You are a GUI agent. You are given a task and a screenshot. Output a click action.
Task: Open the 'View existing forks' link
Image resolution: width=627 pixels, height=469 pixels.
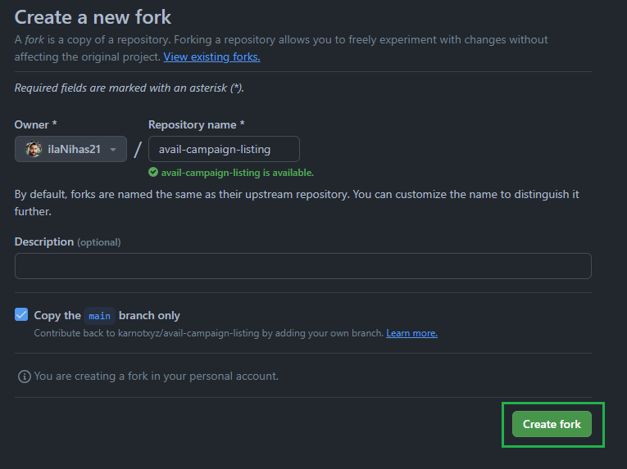pos(212,56)
